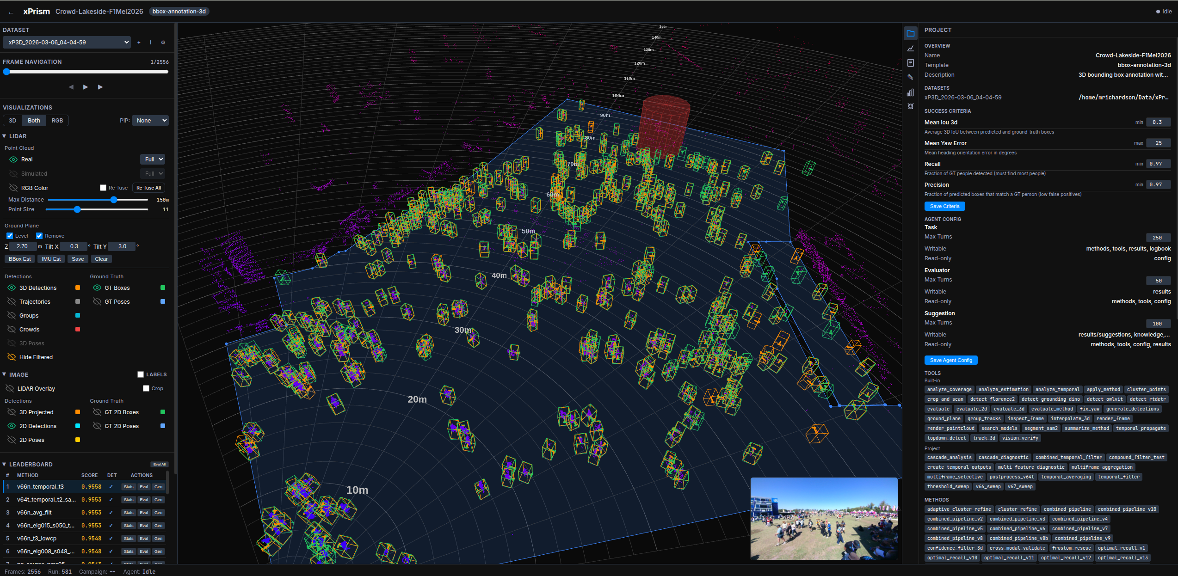Show Crowds layer
Screen dimensions: 1178x576
12,330
